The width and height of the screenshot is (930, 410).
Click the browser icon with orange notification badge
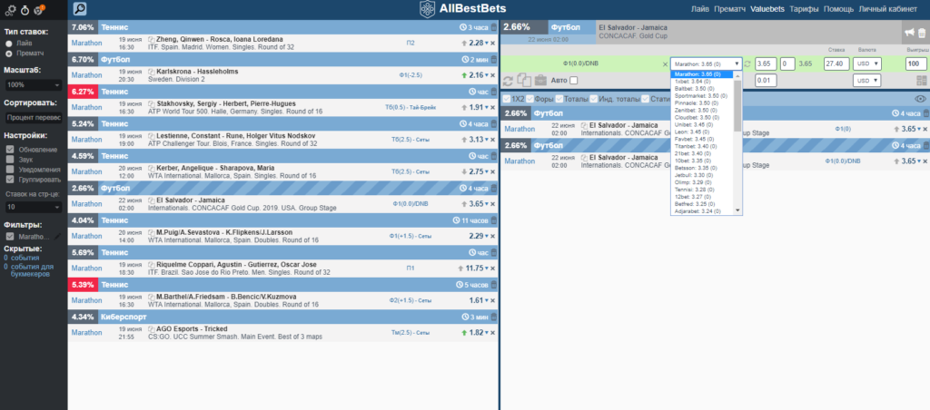(x=39, y=9)
